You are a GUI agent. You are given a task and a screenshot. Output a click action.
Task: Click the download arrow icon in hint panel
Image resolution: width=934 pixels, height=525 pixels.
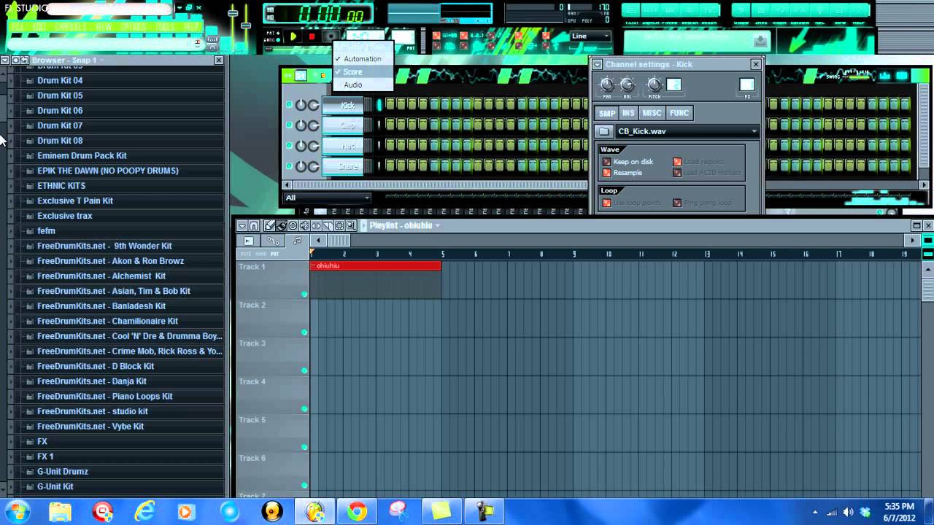760,41
